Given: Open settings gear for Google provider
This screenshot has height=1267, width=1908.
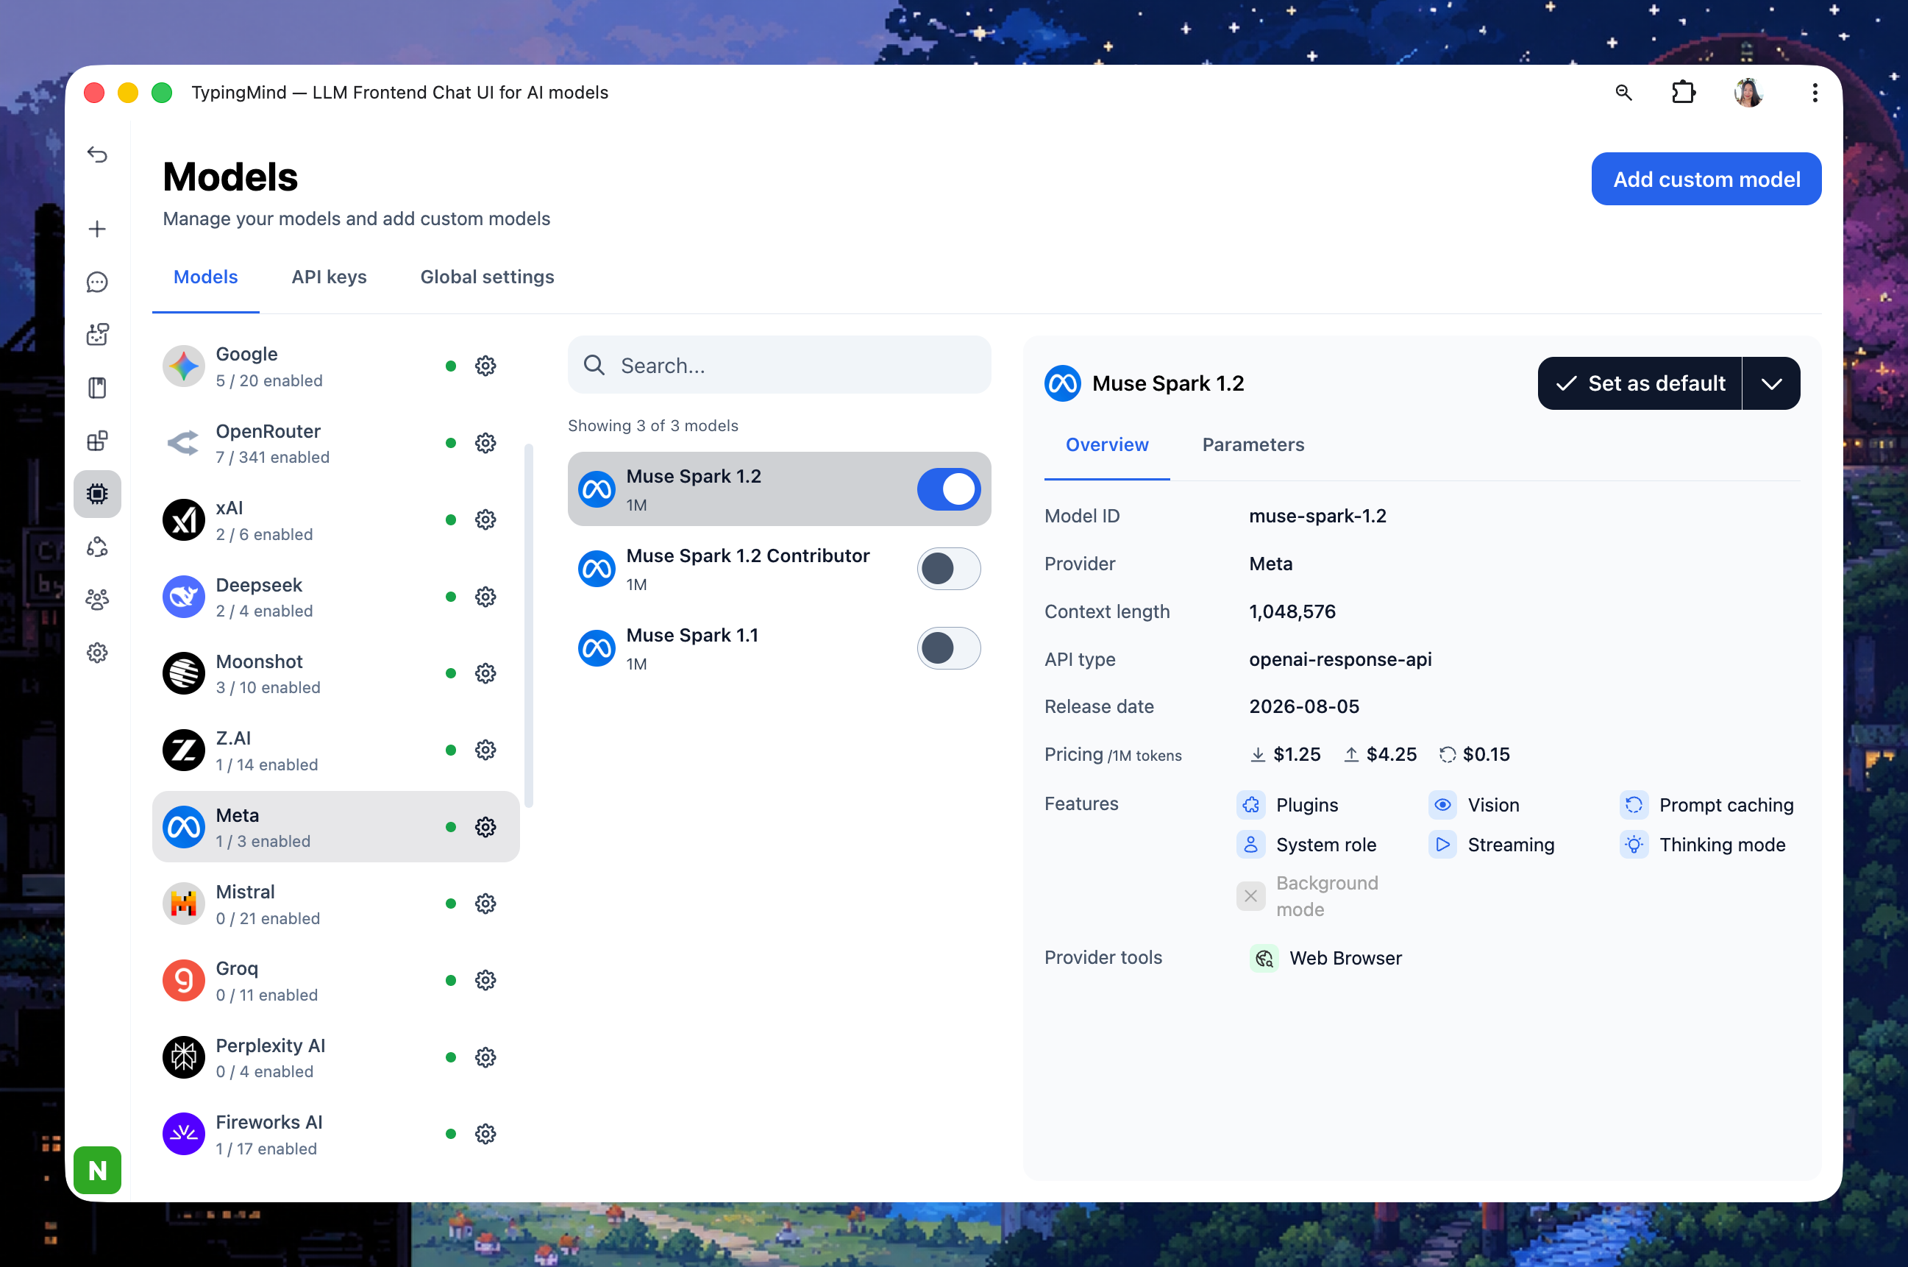Looking at the screenshot, I should 485,366.
